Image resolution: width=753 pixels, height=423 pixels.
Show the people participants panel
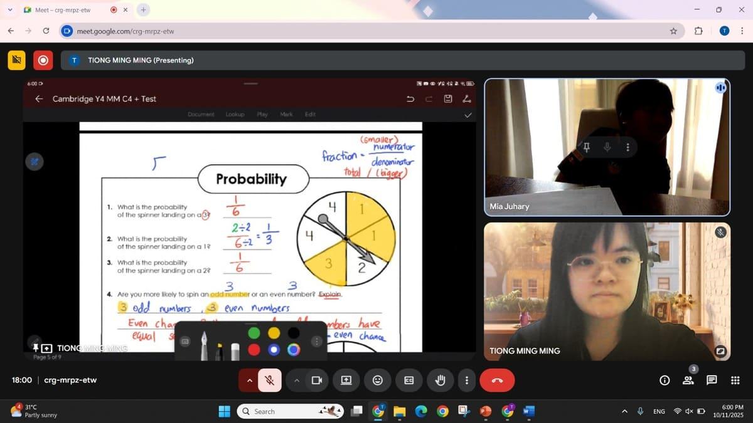point(688,380)
